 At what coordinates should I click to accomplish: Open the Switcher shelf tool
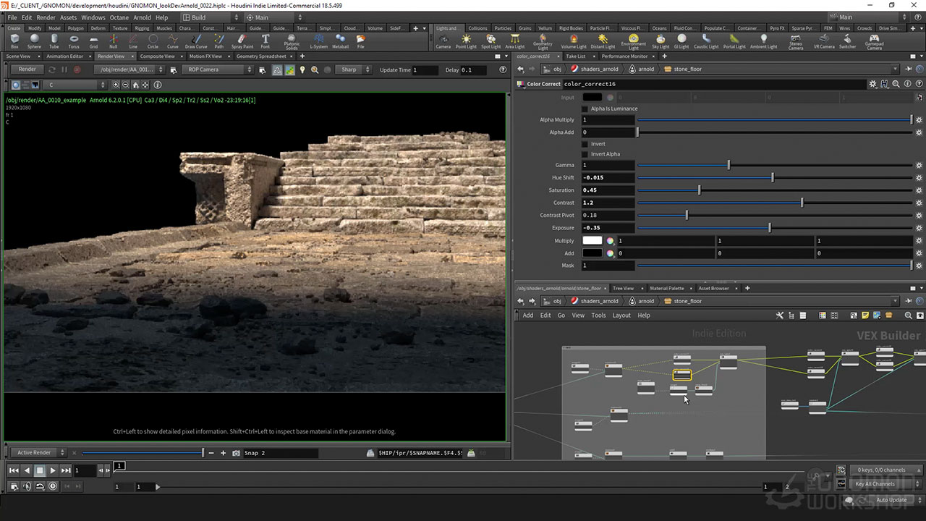847,41
